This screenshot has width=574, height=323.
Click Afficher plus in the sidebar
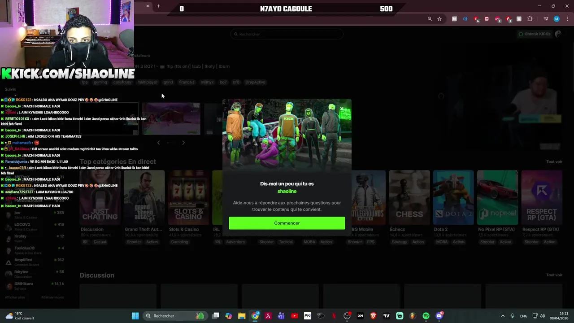pyautogui.click(x=15, y=297)
